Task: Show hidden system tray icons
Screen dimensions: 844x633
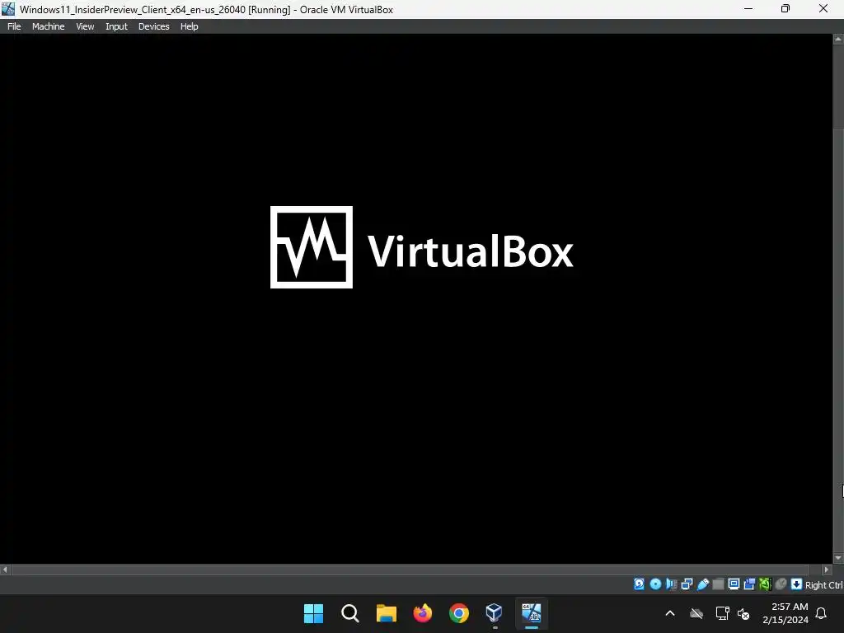Action: [670, 613]
